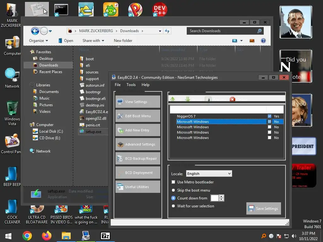The image size is (323, 242).
Task: Increase countdown with the stepper up arrow
Action: [x=221, y=197]
